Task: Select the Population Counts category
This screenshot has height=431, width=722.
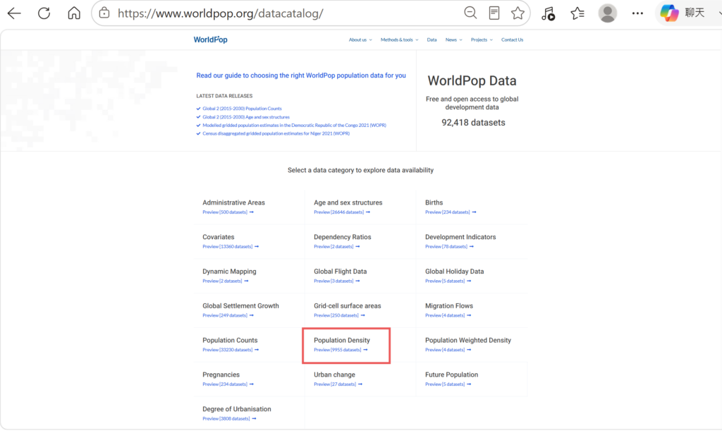Action: [230, 340]
